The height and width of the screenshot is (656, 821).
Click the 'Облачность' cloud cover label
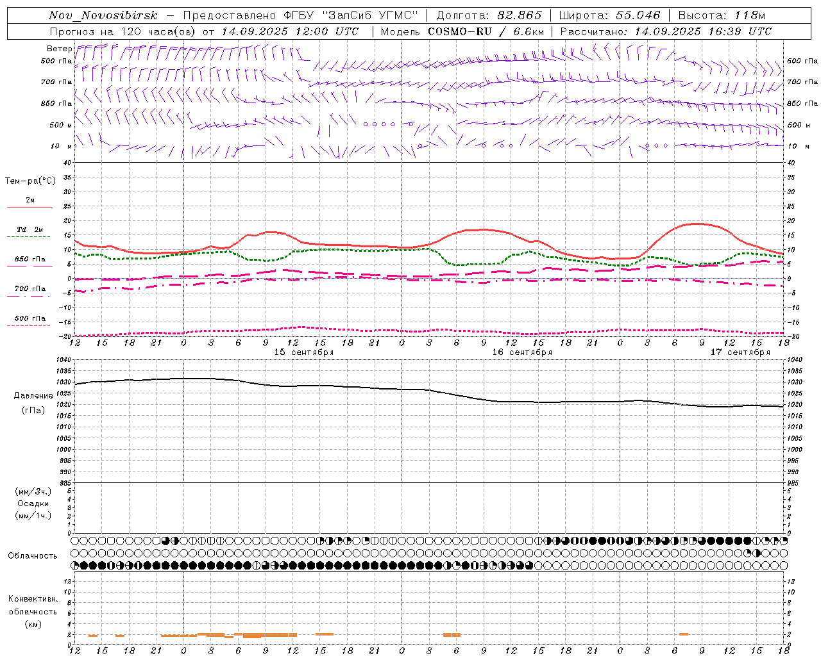coord(33,556)
